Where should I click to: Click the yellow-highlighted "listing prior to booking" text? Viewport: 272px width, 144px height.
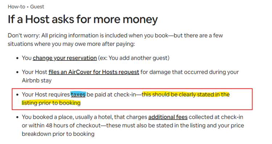(x=51, y=103)
